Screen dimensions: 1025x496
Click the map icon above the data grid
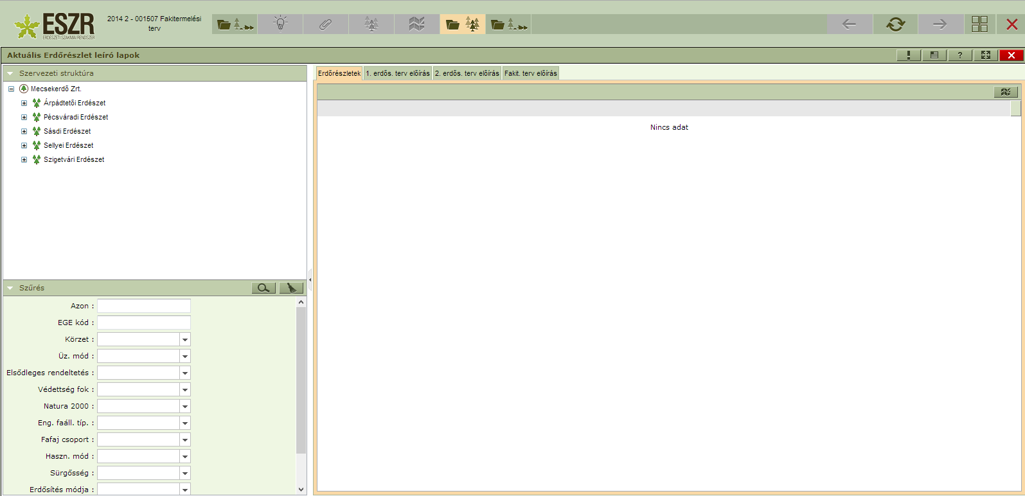pyautogui.click(x=1006, y=92)
